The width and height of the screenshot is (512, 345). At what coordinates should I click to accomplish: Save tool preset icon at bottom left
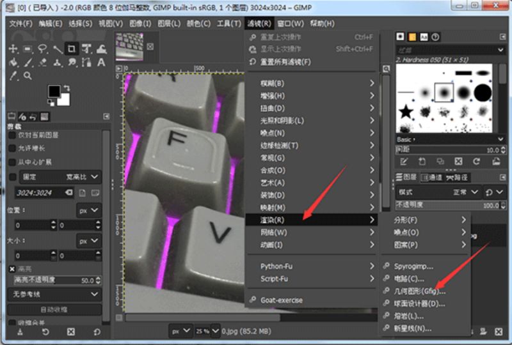20,332
